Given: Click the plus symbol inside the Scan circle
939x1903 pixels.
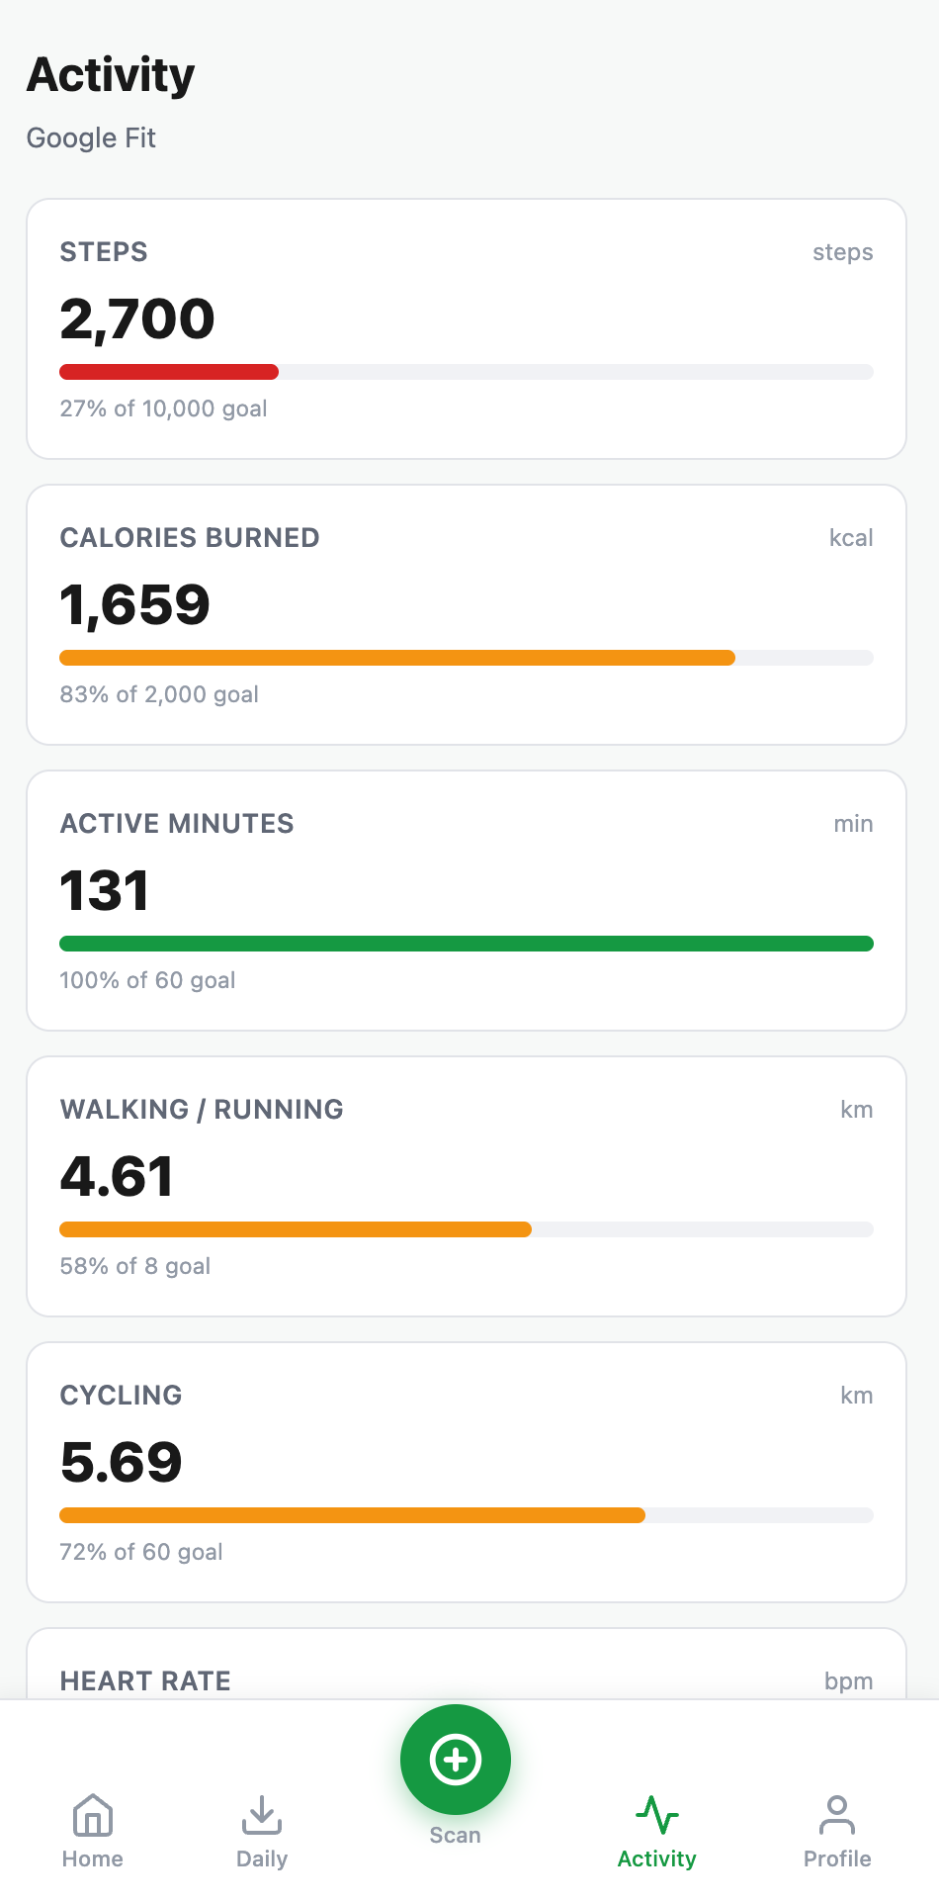Looking at the screenshot, I should (455, 1760).
